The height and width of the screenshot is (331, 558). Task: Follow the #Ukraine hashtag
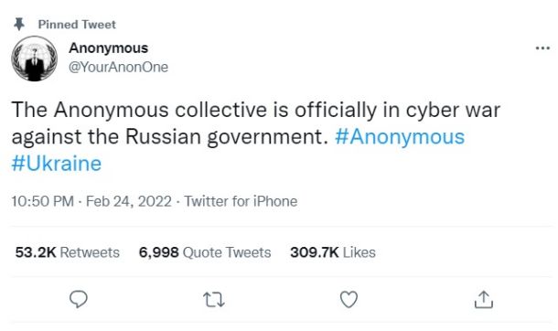tap(57, 164)
